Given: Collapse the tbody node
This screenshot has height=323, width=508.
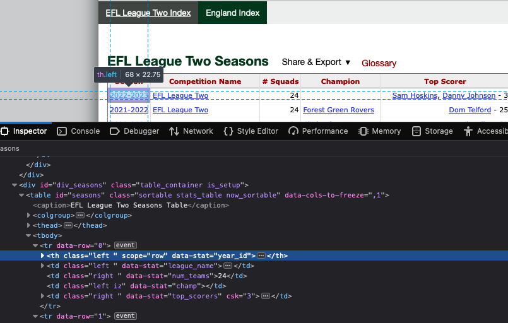Looking at the screenshot, I should [28, 235].
